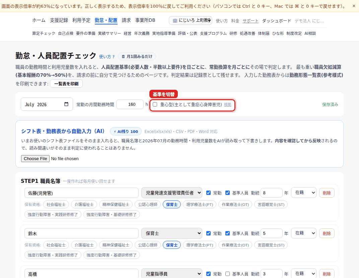The height and width of the screenshot is (278, 359).
Task: Open the にじいろ facility selector
Action: pyautogui.click(x=191, y=20)
